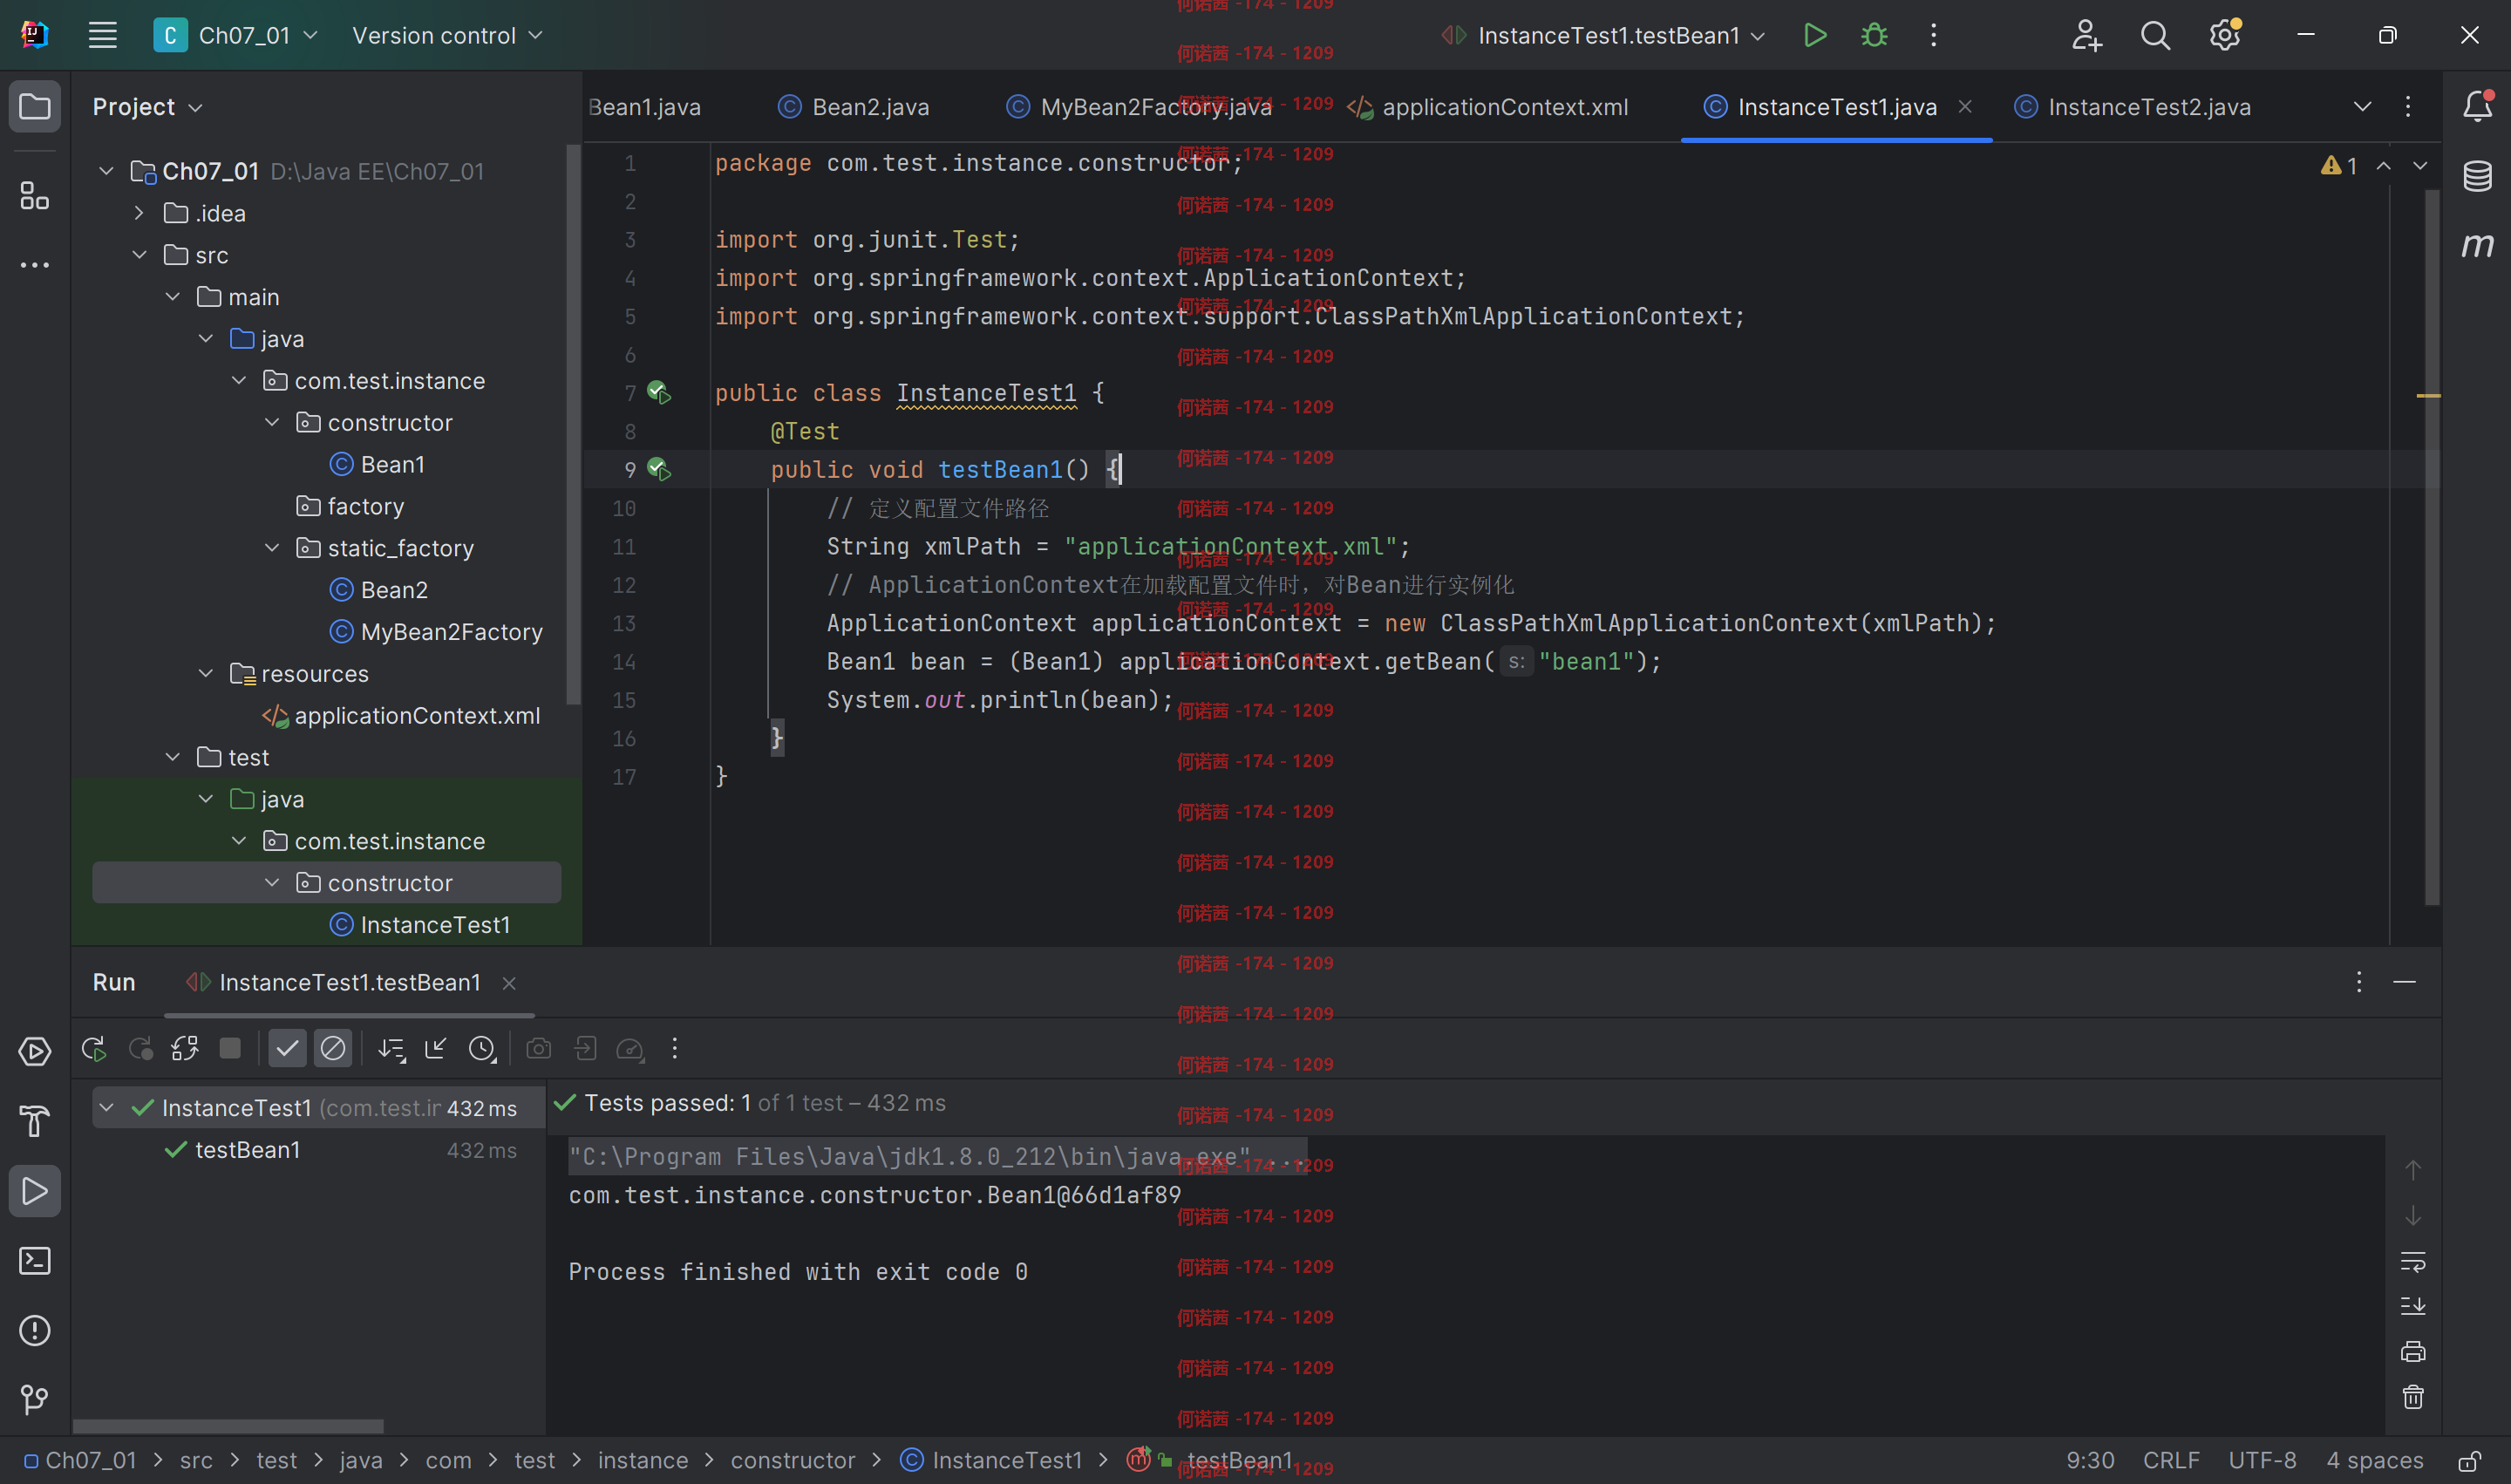This screenshot has height=1484, width=2511.
Task: Open test history clock icon
Action: coord(482,1048)
